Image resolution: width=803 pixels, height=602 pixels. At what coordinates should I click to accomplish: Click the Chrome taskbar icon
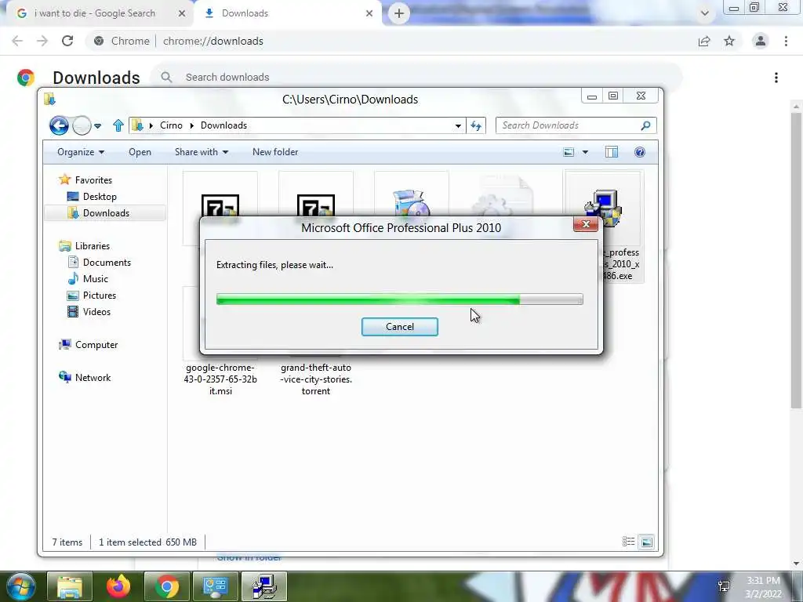[167, 586]
